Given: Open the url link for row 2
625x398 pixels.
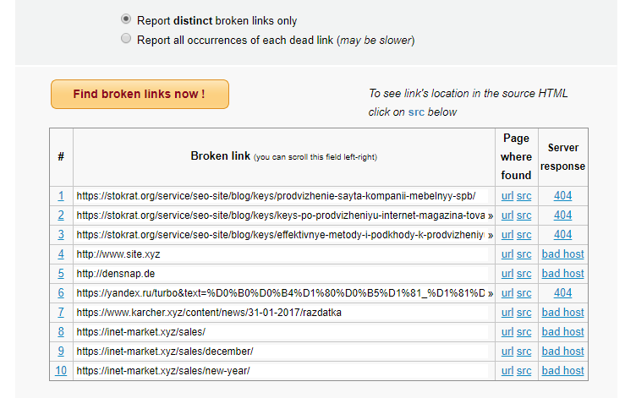Looking at the screenshot, I should [507, 215].
